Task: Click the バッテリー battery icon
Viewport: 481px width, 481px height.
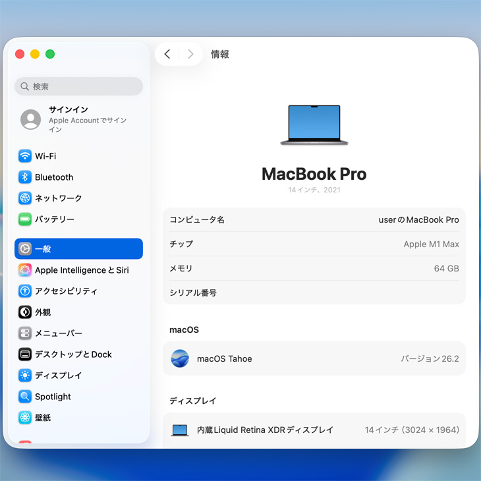Action: tap(25, 219)
